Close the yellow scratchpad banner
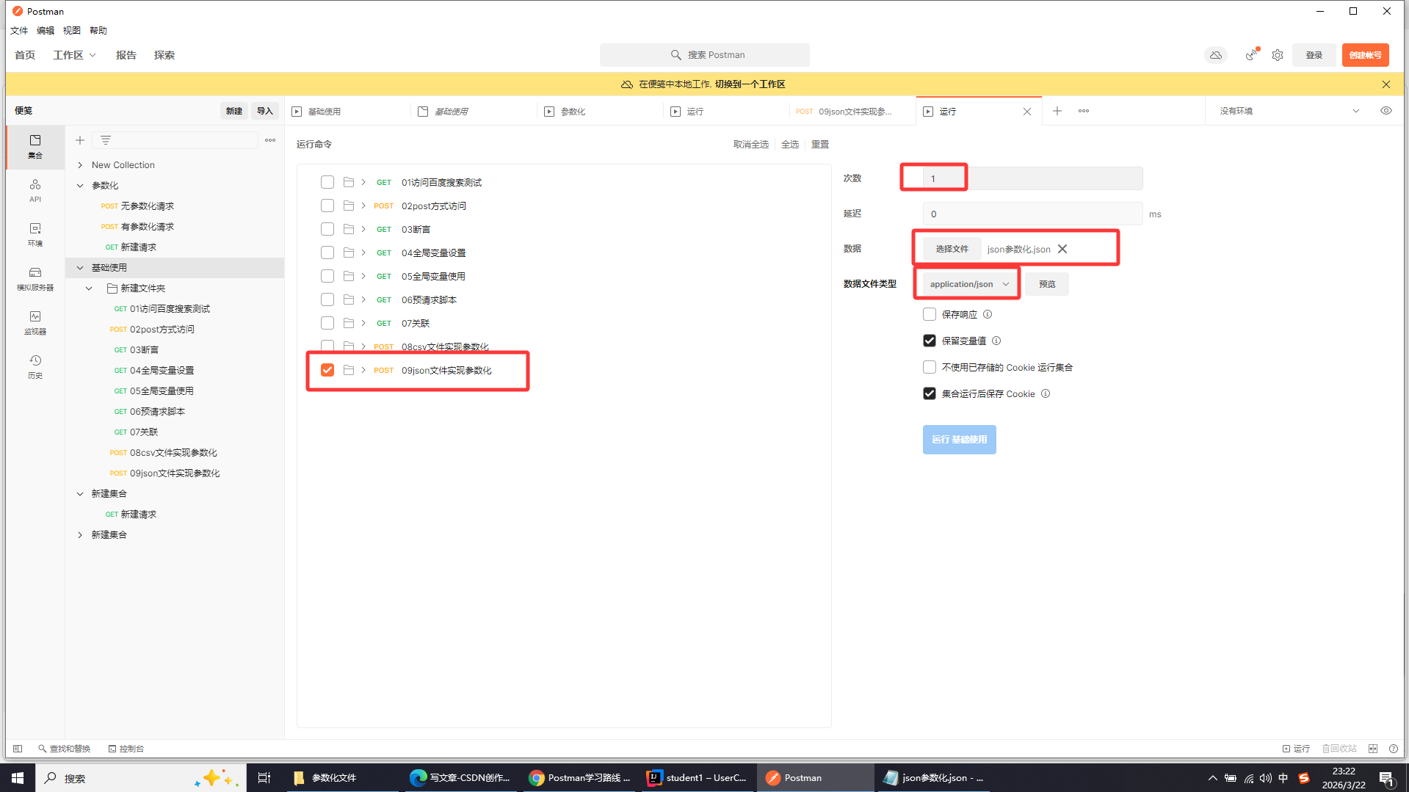Screen dimensions: 1409x792 [1386, 84]
